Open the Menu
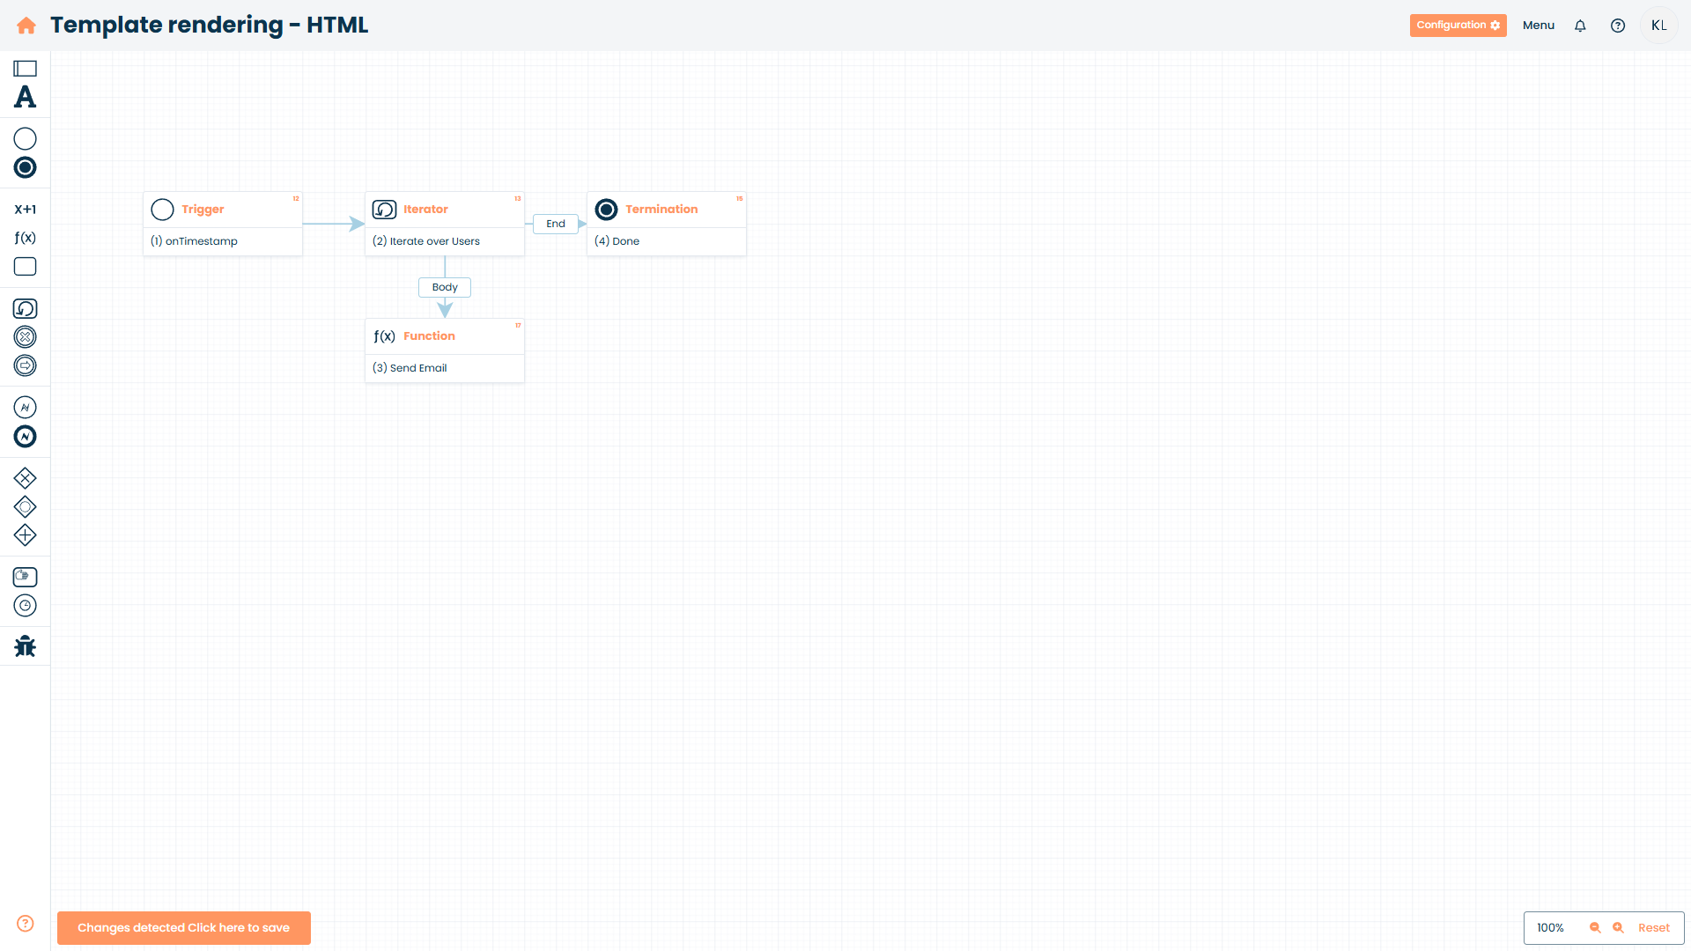Viewport: 1691px width, 951px height. pyautogui.click(x=1539, y=26)
